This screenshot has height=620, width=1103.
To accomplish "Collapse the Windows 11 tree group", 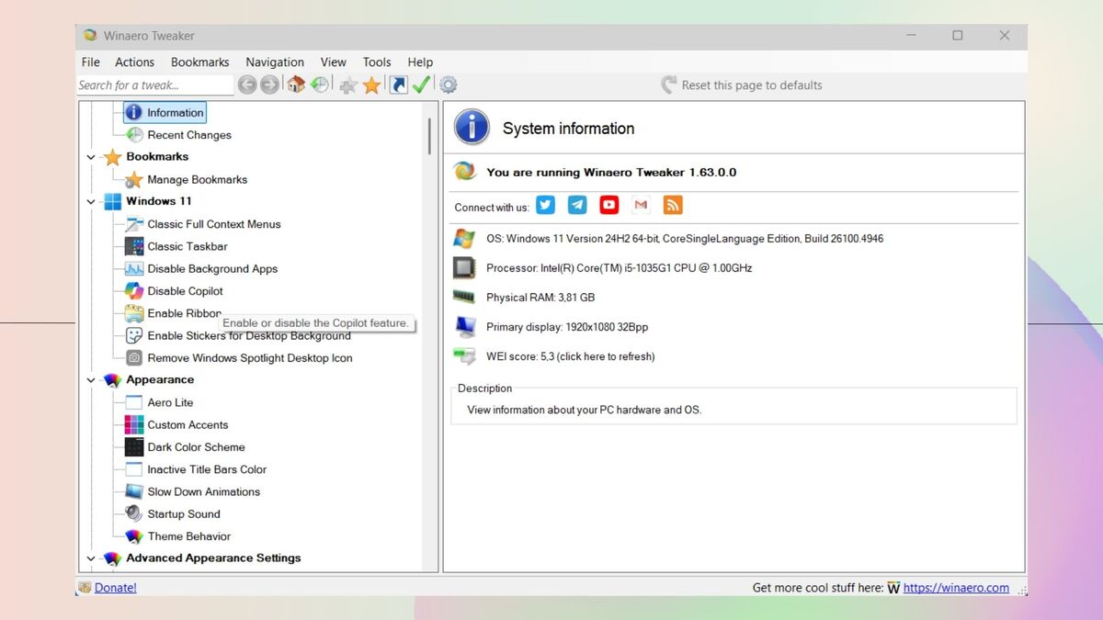I will (x=91, y=201).
